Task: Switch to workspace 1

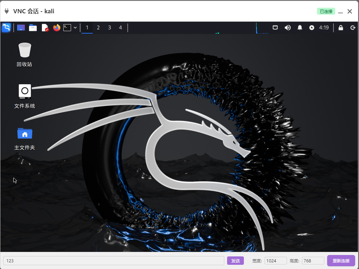Action: point(87,28)
